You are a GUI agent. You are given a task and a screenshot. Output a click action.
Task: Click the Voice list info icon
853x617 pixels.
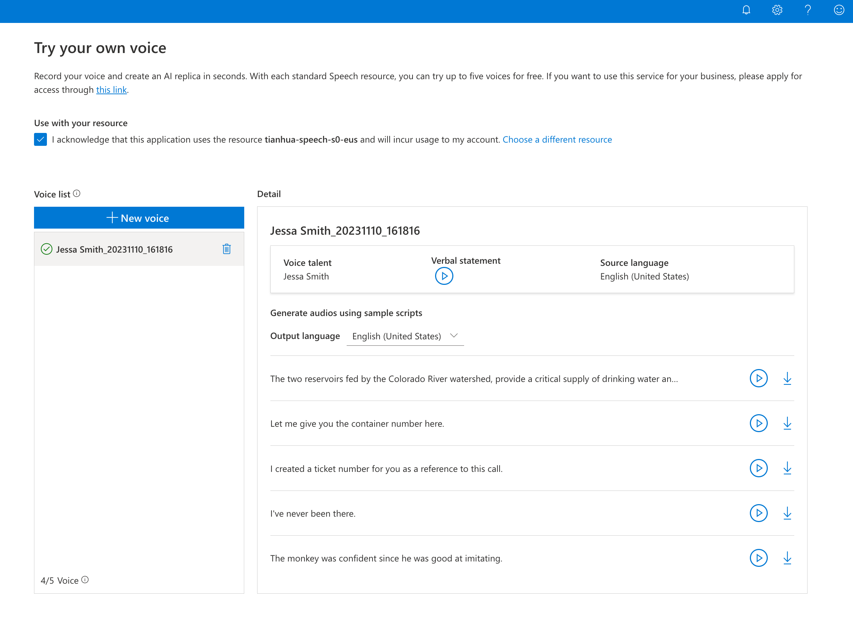point(77,194)
